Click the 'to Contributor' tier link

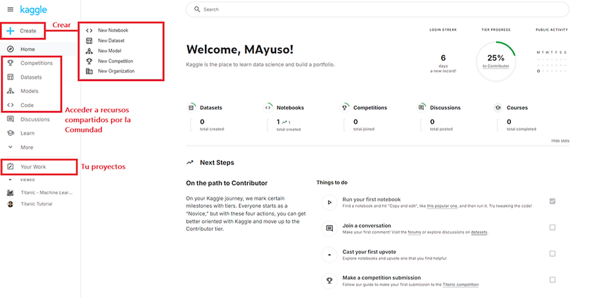496,66
